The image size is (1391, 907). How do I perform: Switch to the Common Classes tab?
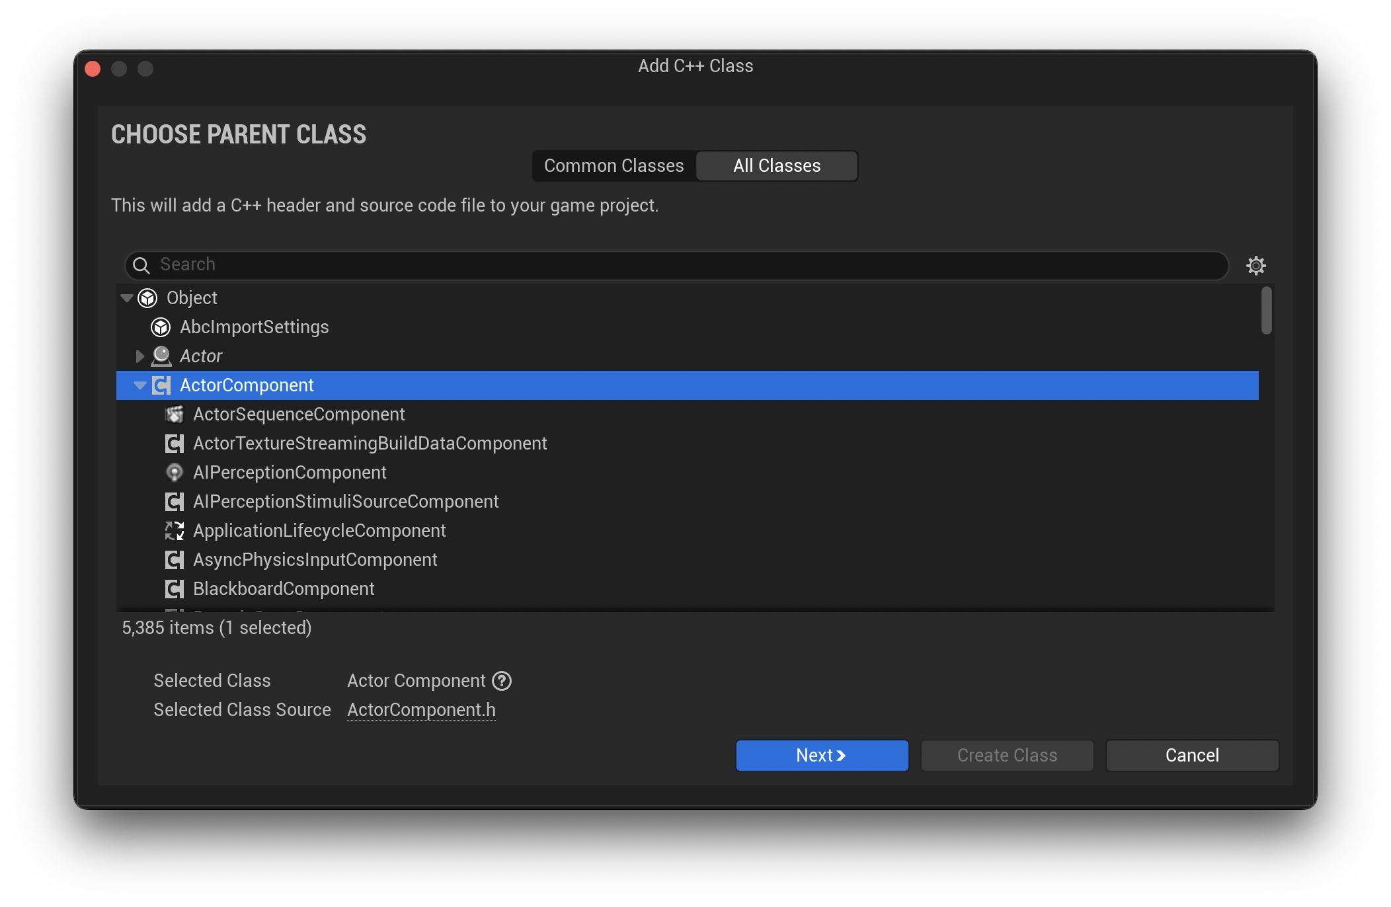tap(613, 165)
